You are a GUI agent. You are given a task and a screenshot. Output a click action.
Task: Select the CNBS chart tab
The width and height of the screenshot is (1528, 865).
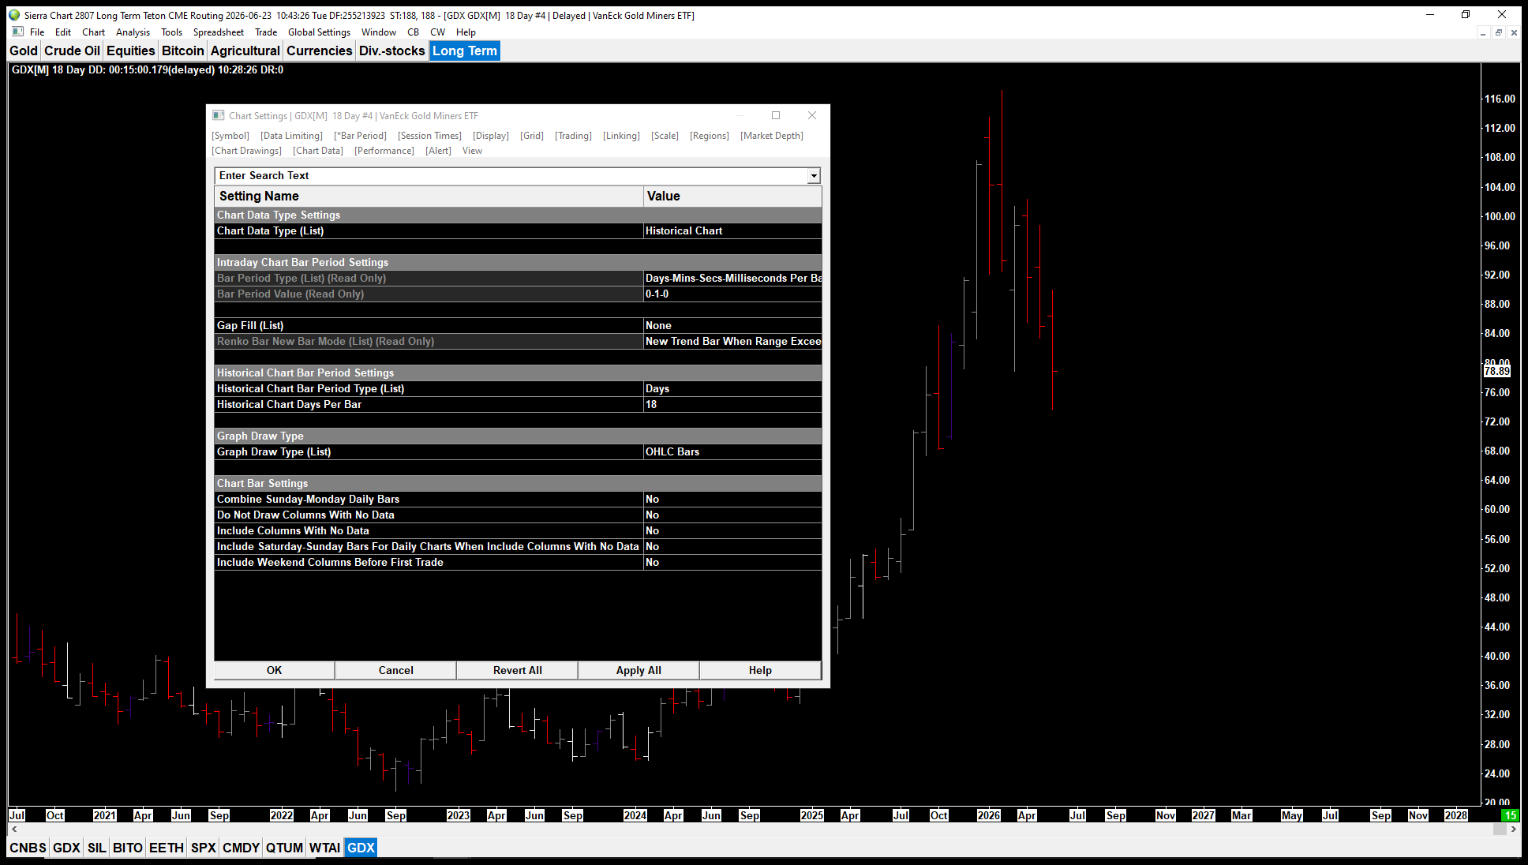[x=28, y=848]
